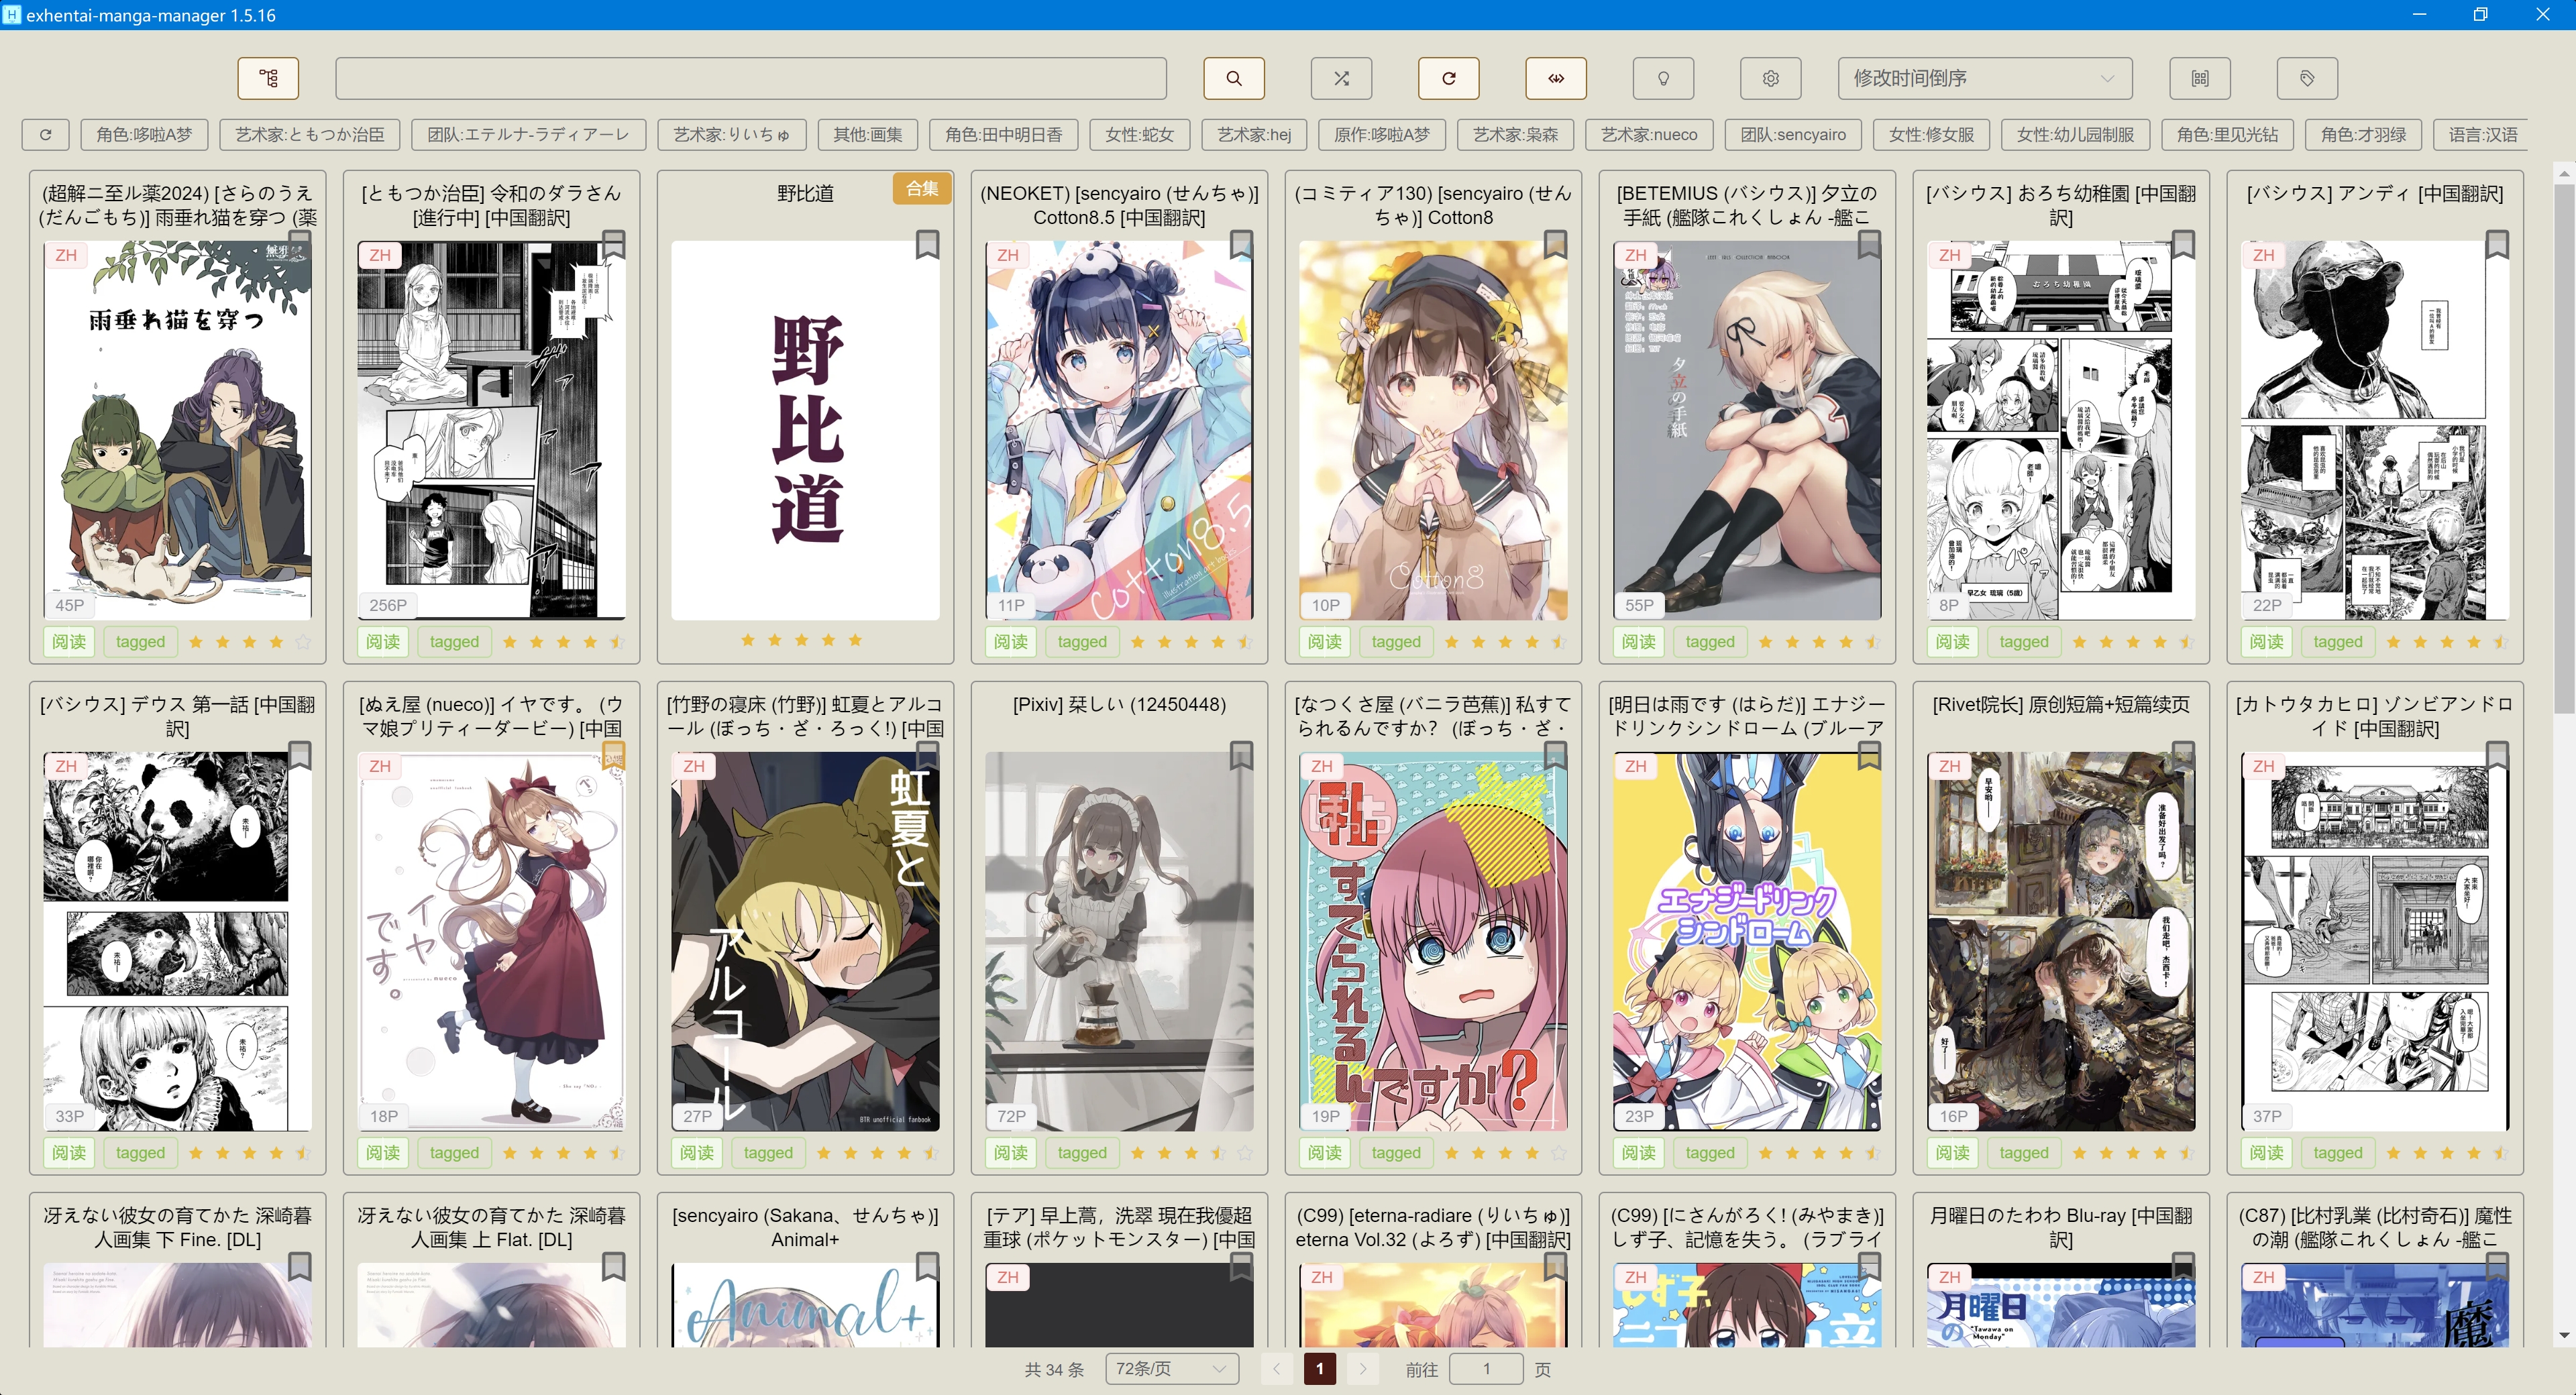The height and width of the screenshot is (1395, 2576).
Task: Click the barcode scan icon near sort dropdown
Action: (x=2199, y=78)
